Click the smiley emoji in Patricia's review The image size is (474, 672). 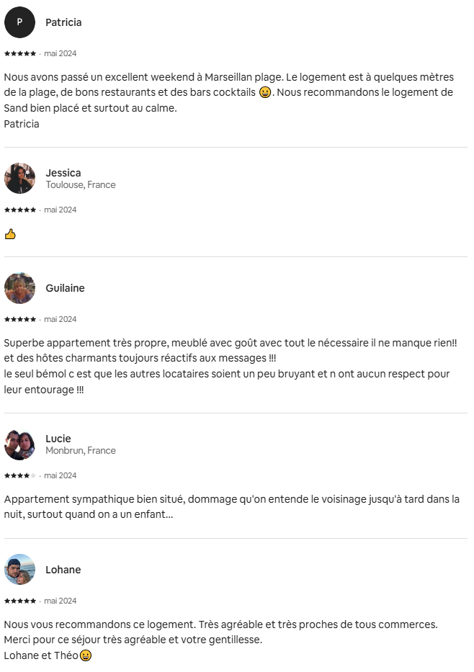(265, 92)
